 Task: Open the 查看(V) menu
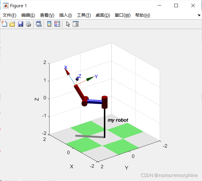coord(47,15)
